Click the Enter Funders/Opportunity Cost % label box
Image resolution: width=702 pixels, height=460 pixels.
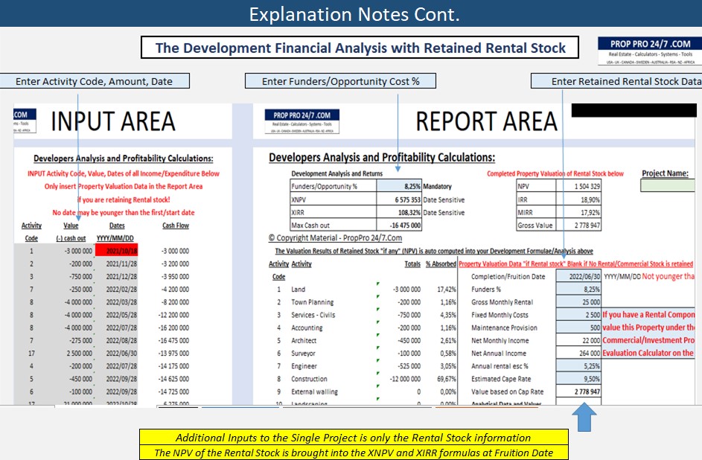coord(340,81)
